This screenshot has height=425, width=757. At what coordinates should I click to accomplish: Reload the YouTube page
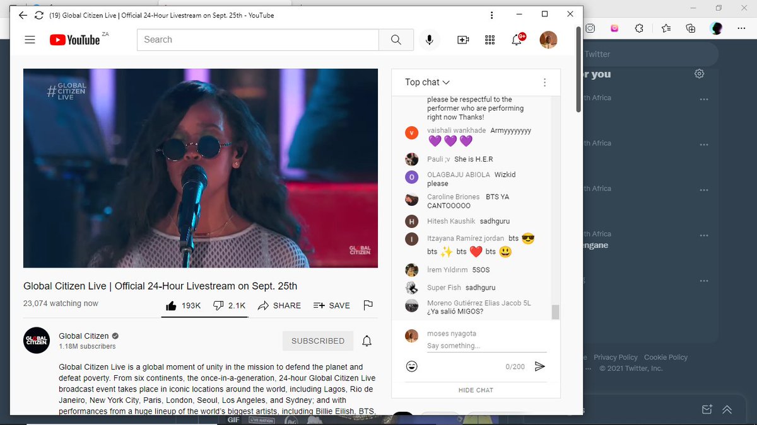tap(39, 15)
